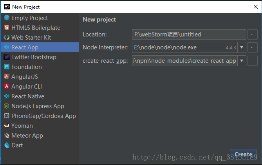Select AngularJS from the list
This screenshot has height=165, width=262.
(40, 76)
